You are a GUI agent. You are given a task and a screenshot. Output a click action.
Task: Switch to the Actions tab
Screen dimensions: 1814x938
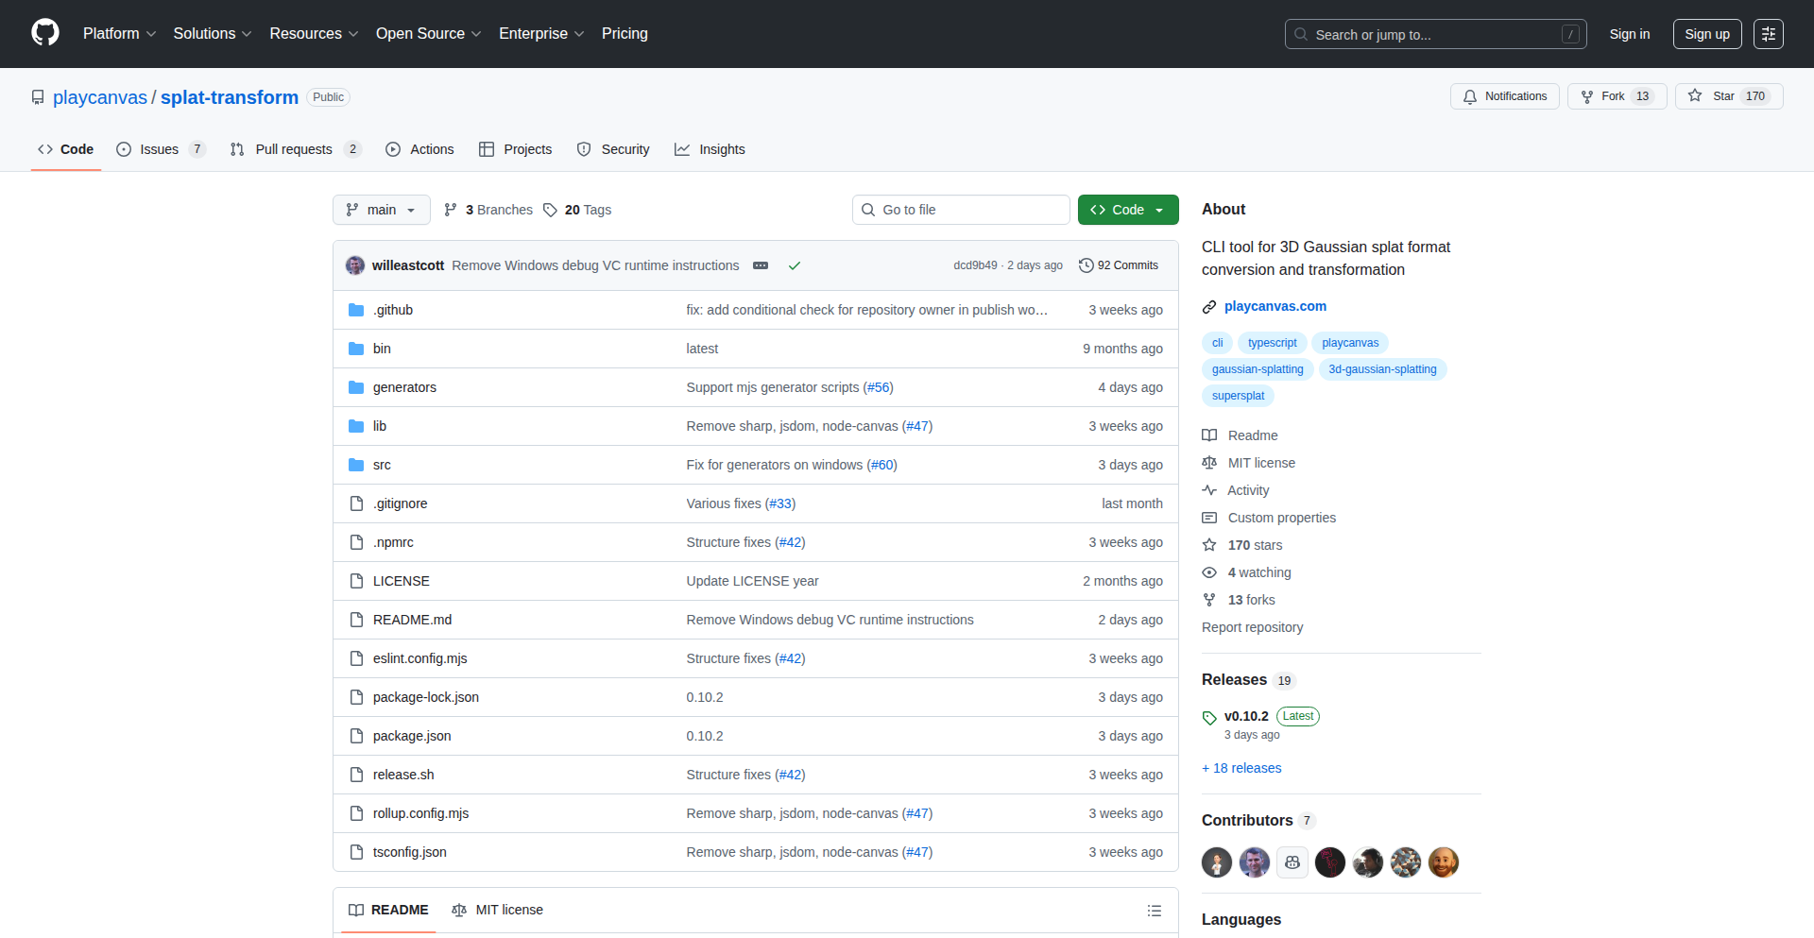pyautogui.click(x=419, y=149)
